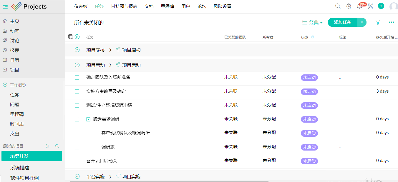The height and width of the screenshot is (182, 398).
Task: Click recent projects filter sliders icon
Action: click(47, 146)
